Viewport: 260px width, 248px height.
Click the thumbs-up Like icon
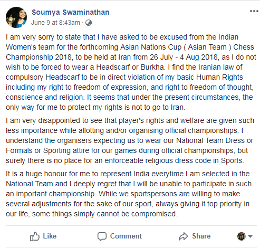pyautogui.click(x=34, y=236)
